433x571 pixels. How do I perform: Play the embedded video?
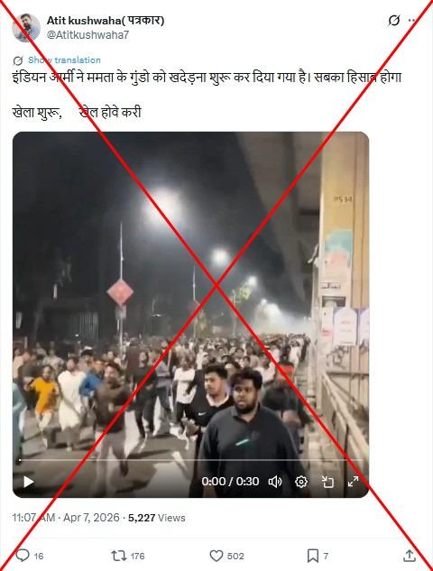28,482
